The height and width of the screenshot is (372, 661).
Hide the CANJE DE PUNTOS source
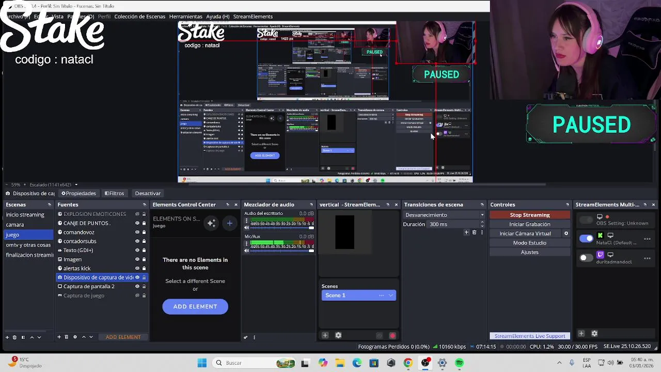(x=137, y=223)
